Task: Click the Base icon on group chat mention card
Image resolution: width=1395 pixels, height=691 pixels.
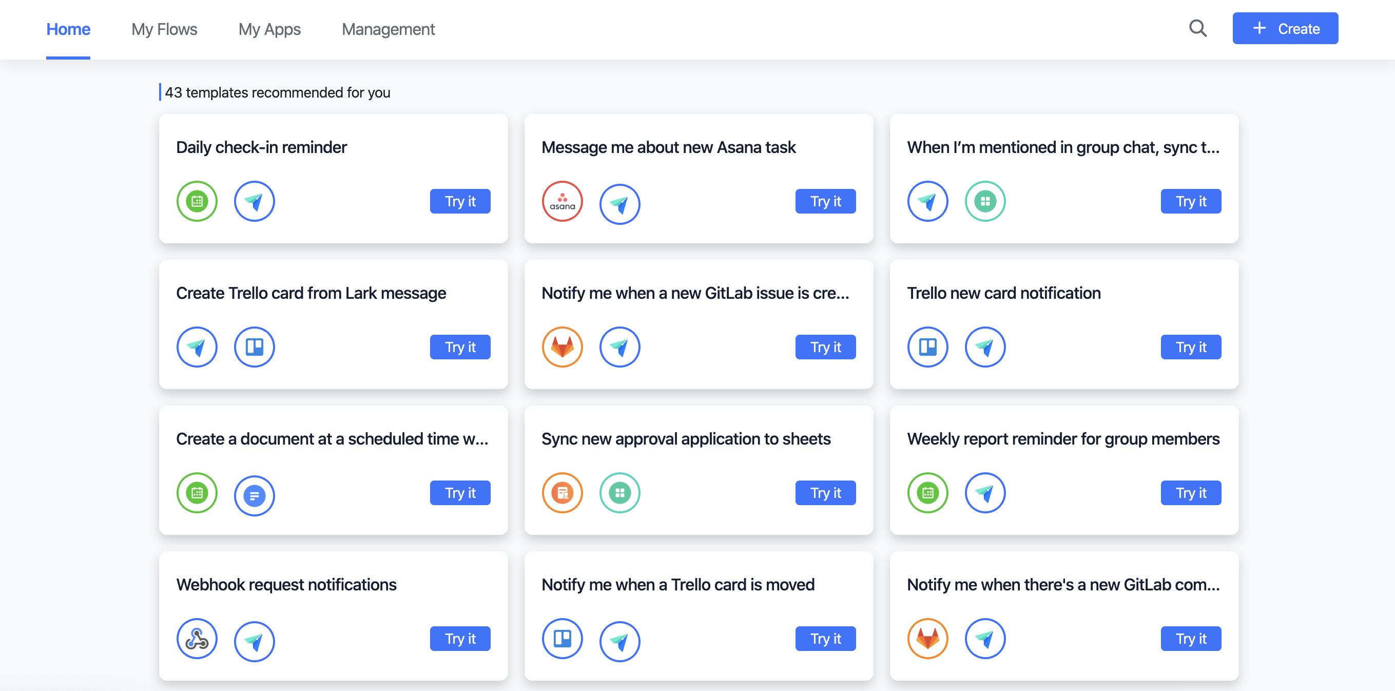Action: (x=985, y=201)
